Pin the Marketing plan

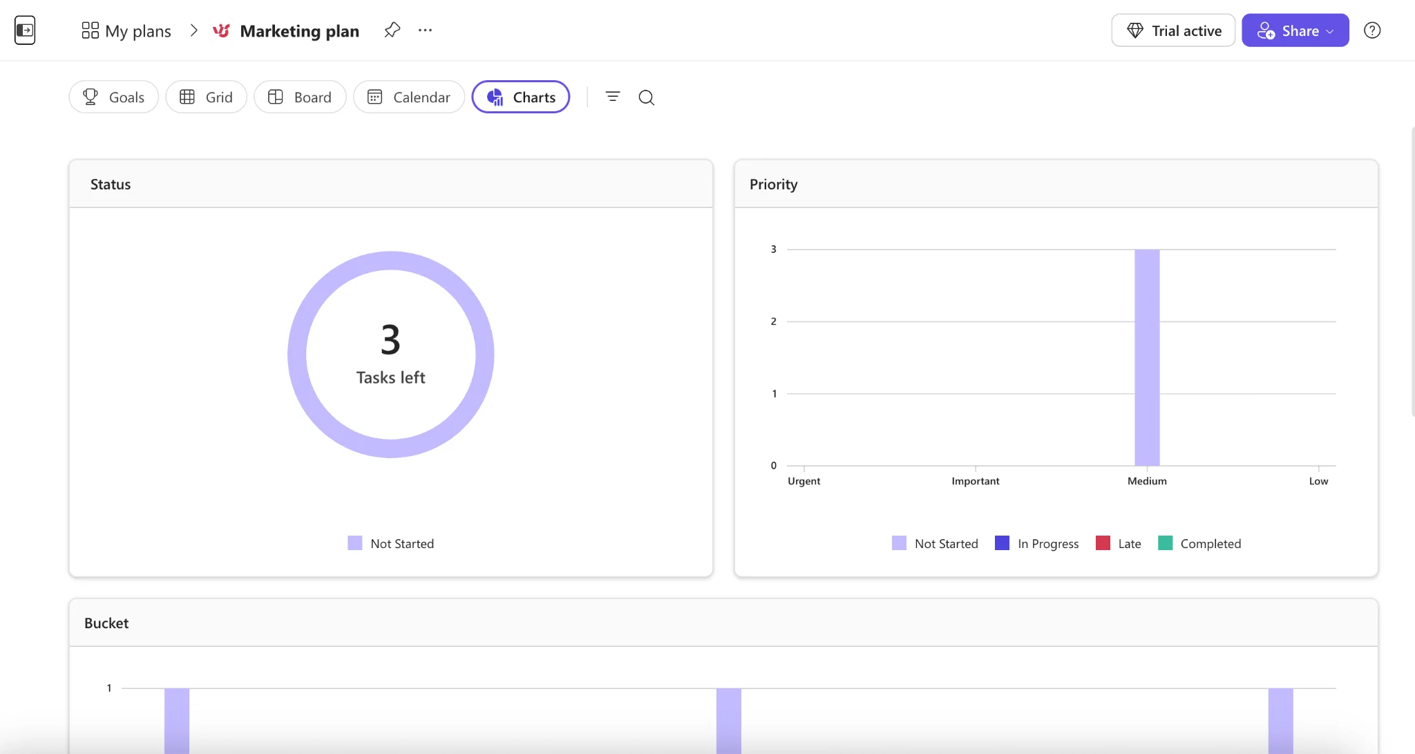pos(392,30)
